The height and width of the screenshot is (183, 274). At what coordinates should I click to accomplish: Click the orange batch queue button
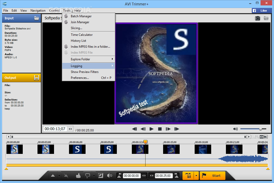pos(188,176)
